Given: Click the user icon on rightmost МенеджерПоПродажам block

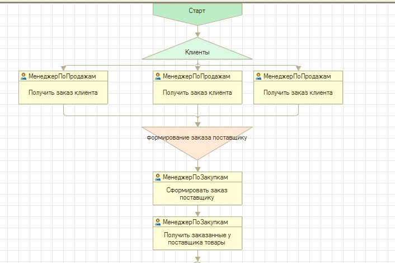Looking at the screenshot, I should (x=258, y=76).
